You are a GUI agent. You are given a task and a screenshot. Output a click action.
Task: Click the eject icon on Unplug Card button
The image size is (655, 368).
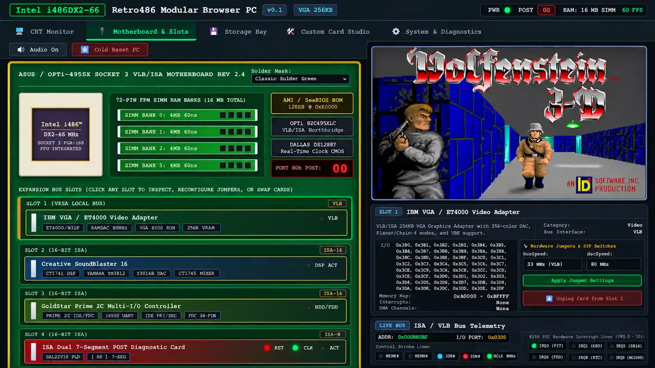pos(549,298)
